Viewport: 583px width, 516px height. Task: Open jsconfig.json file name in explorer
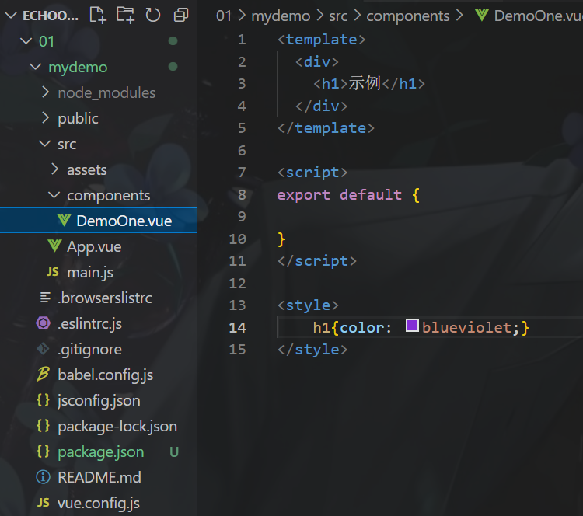(x=99, y=401)
